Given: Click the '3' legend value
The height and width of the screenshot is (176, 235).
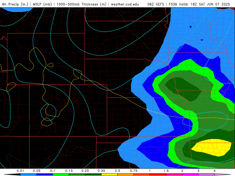Looking at the screenshot, I should point(199,171).
